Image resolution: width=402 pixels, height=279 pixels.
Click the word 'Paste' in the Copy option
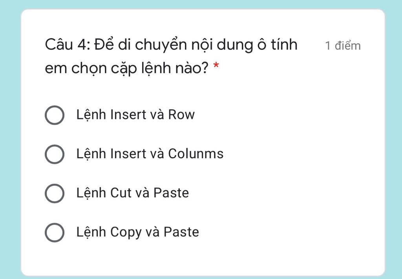tap(181, 232)
